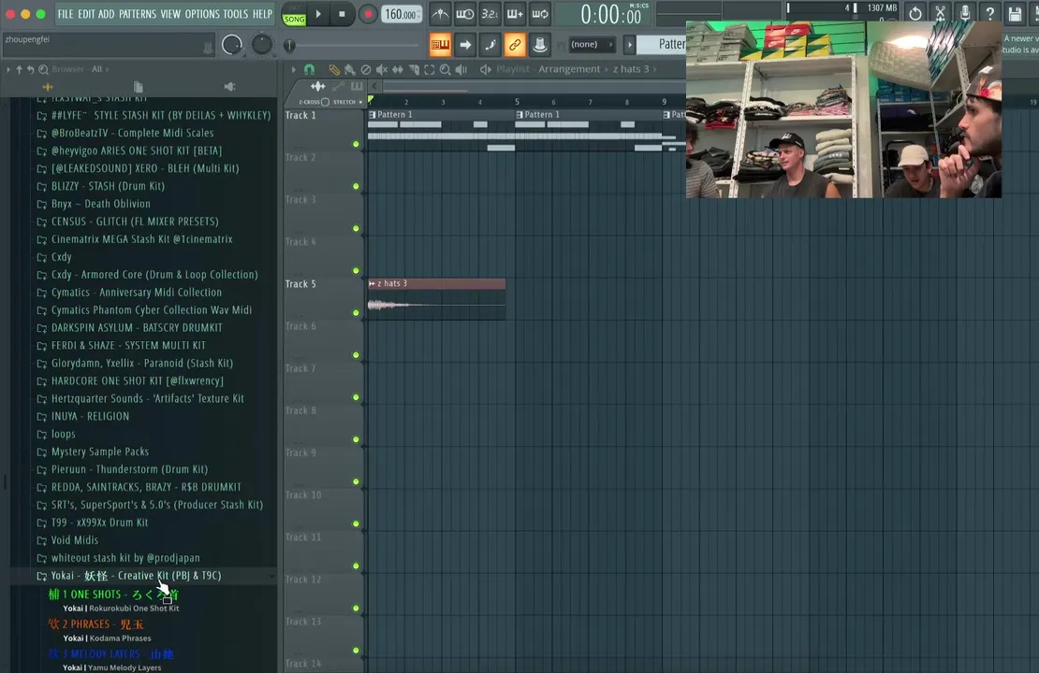Toggle typing keyboard to piano icon
1039x673 pixels.
click(440, 44)
